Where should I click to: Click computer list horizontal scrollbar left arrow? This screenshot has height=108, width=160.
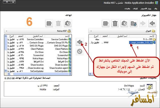click(90, 74)
